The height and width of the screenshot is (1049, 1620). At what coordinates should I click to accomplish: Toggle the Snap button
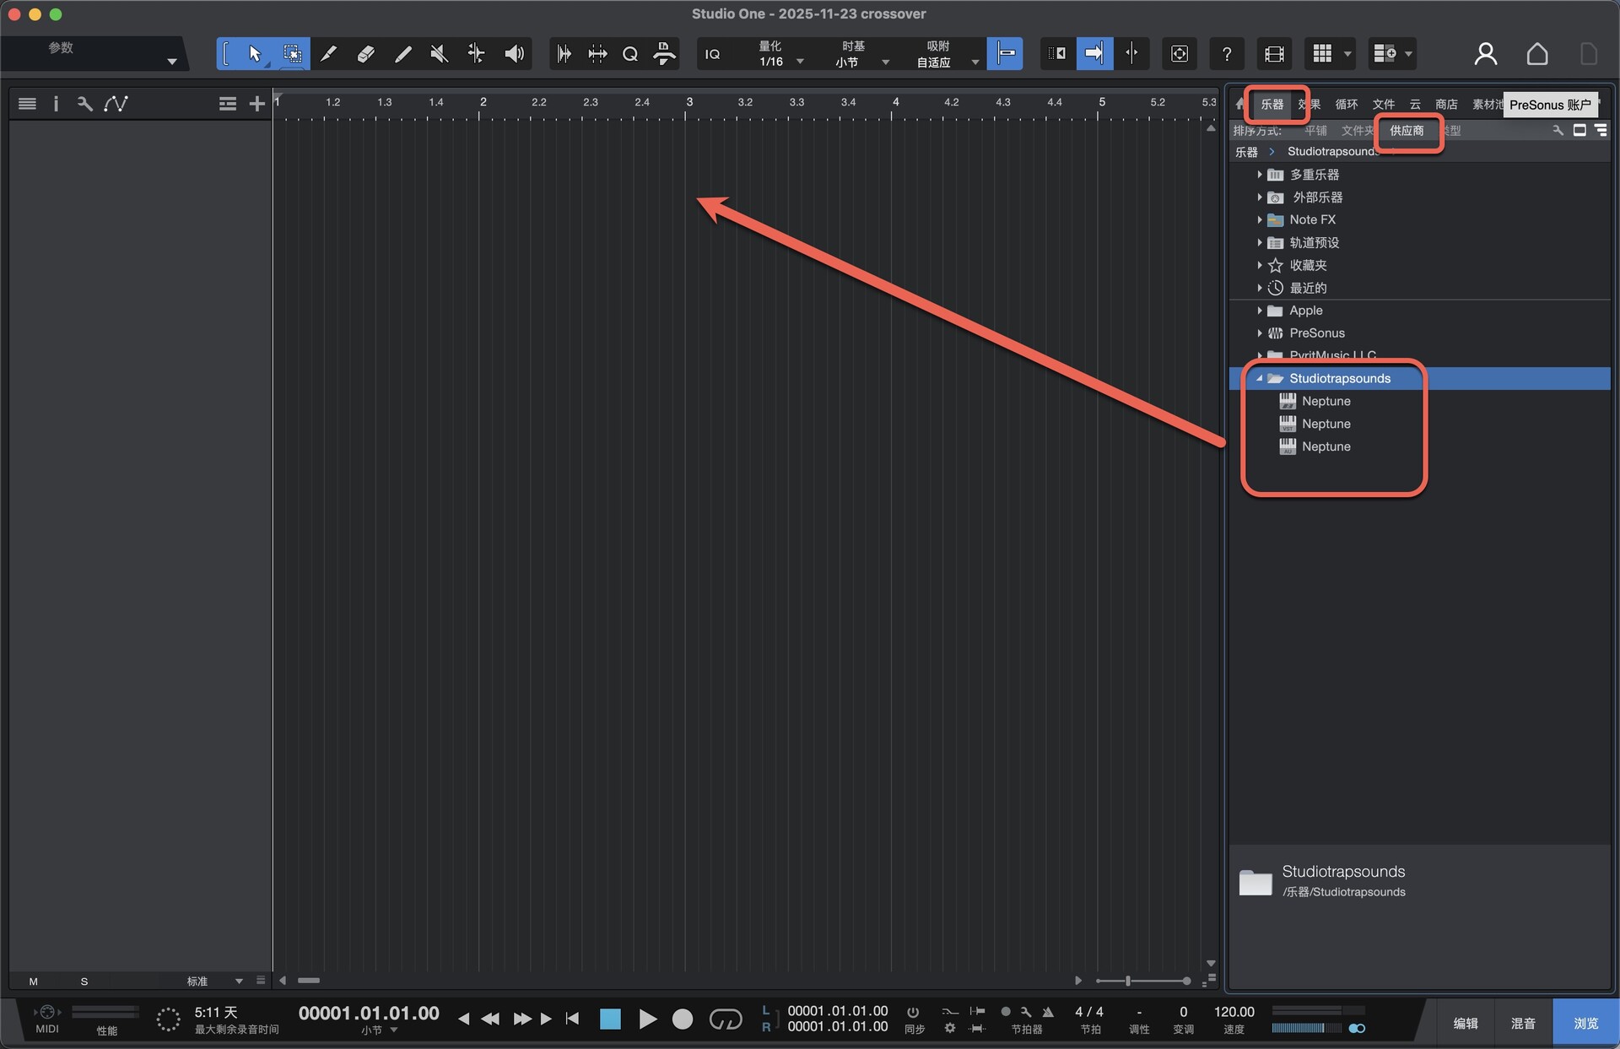[1005, 54]
